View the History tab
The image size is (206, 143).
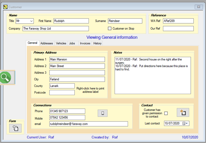click(x=97, y=43)
